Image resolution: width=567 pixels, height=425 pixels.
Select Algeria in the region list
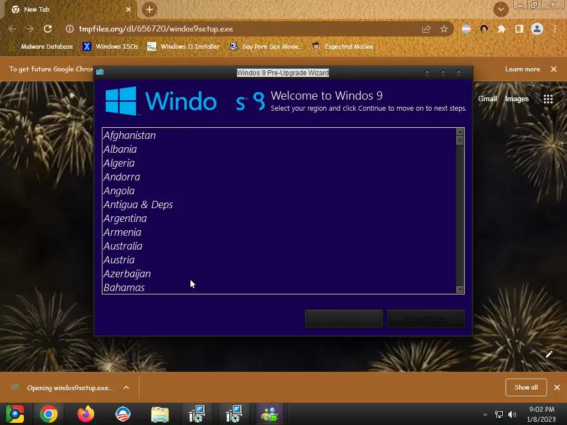pos(279,163)
